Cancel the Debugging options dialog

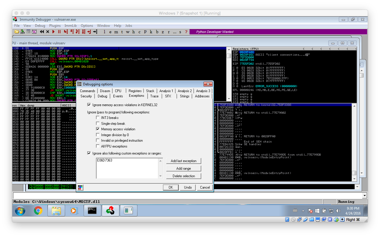point(205,187)
